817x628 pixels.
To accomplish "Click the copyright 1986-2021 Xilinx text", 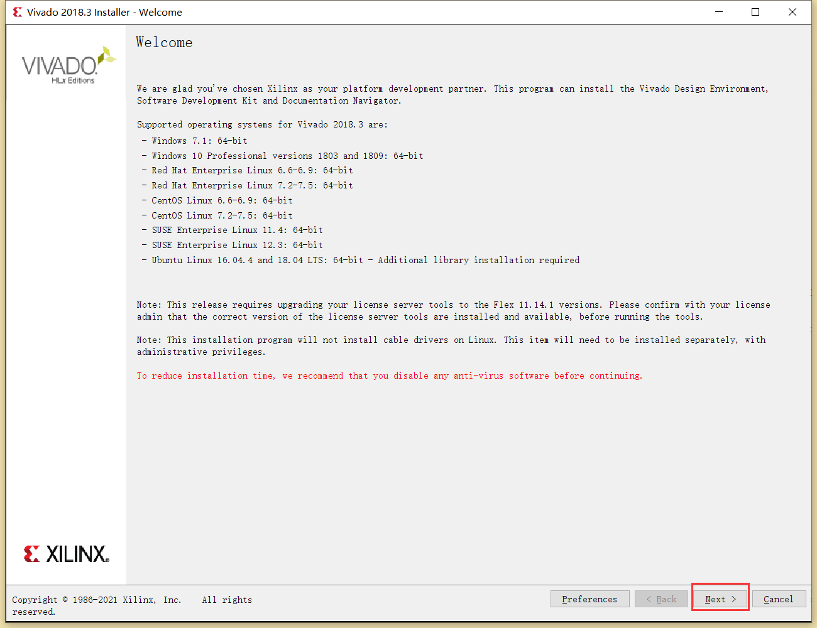I will tap(132, 605).
